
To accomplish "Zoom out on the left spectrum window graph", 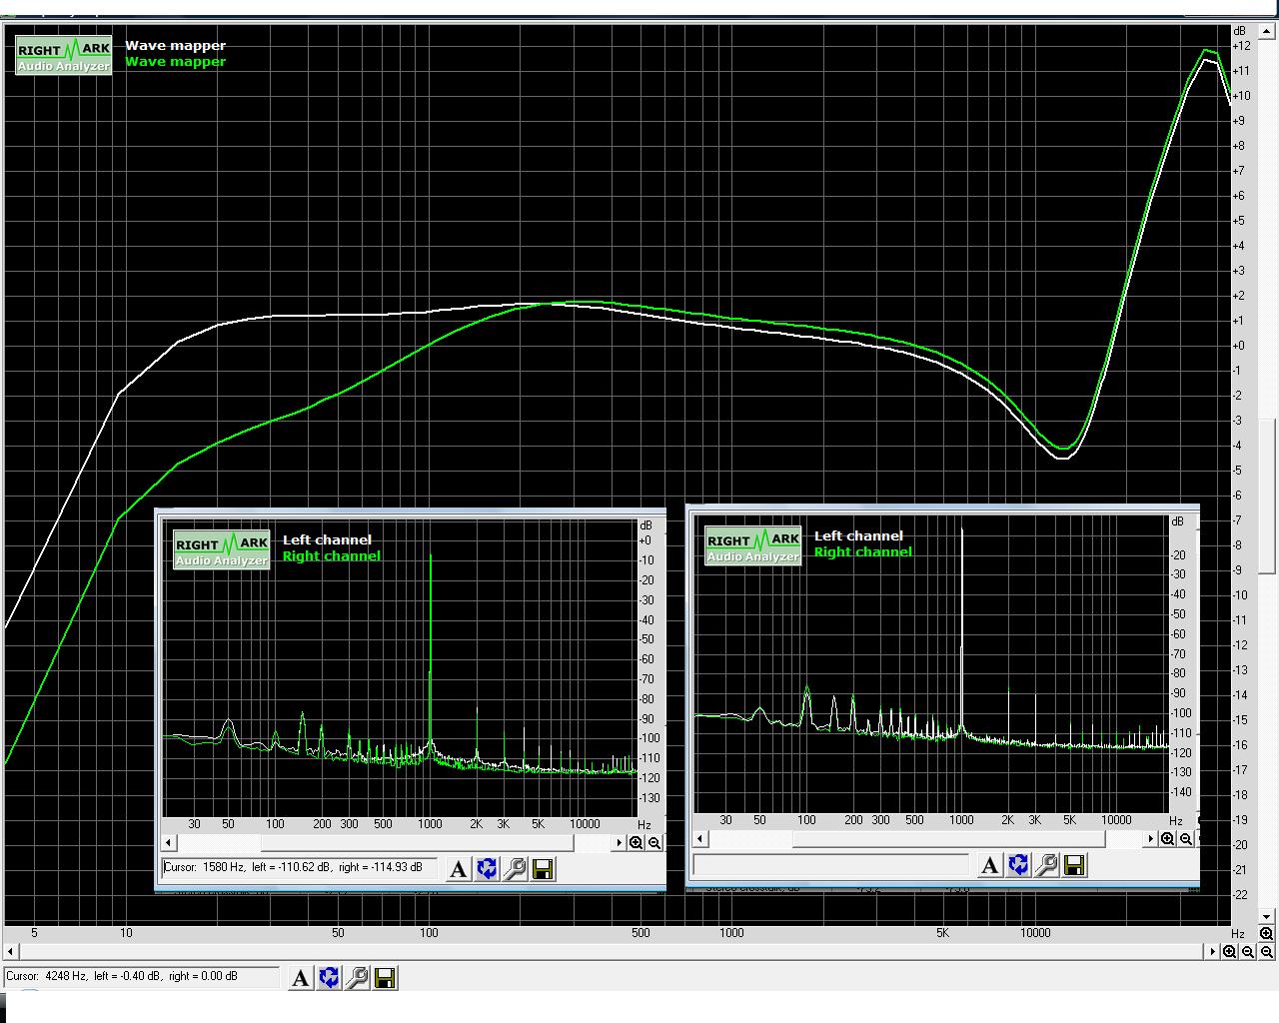I will tap(654, 843).
